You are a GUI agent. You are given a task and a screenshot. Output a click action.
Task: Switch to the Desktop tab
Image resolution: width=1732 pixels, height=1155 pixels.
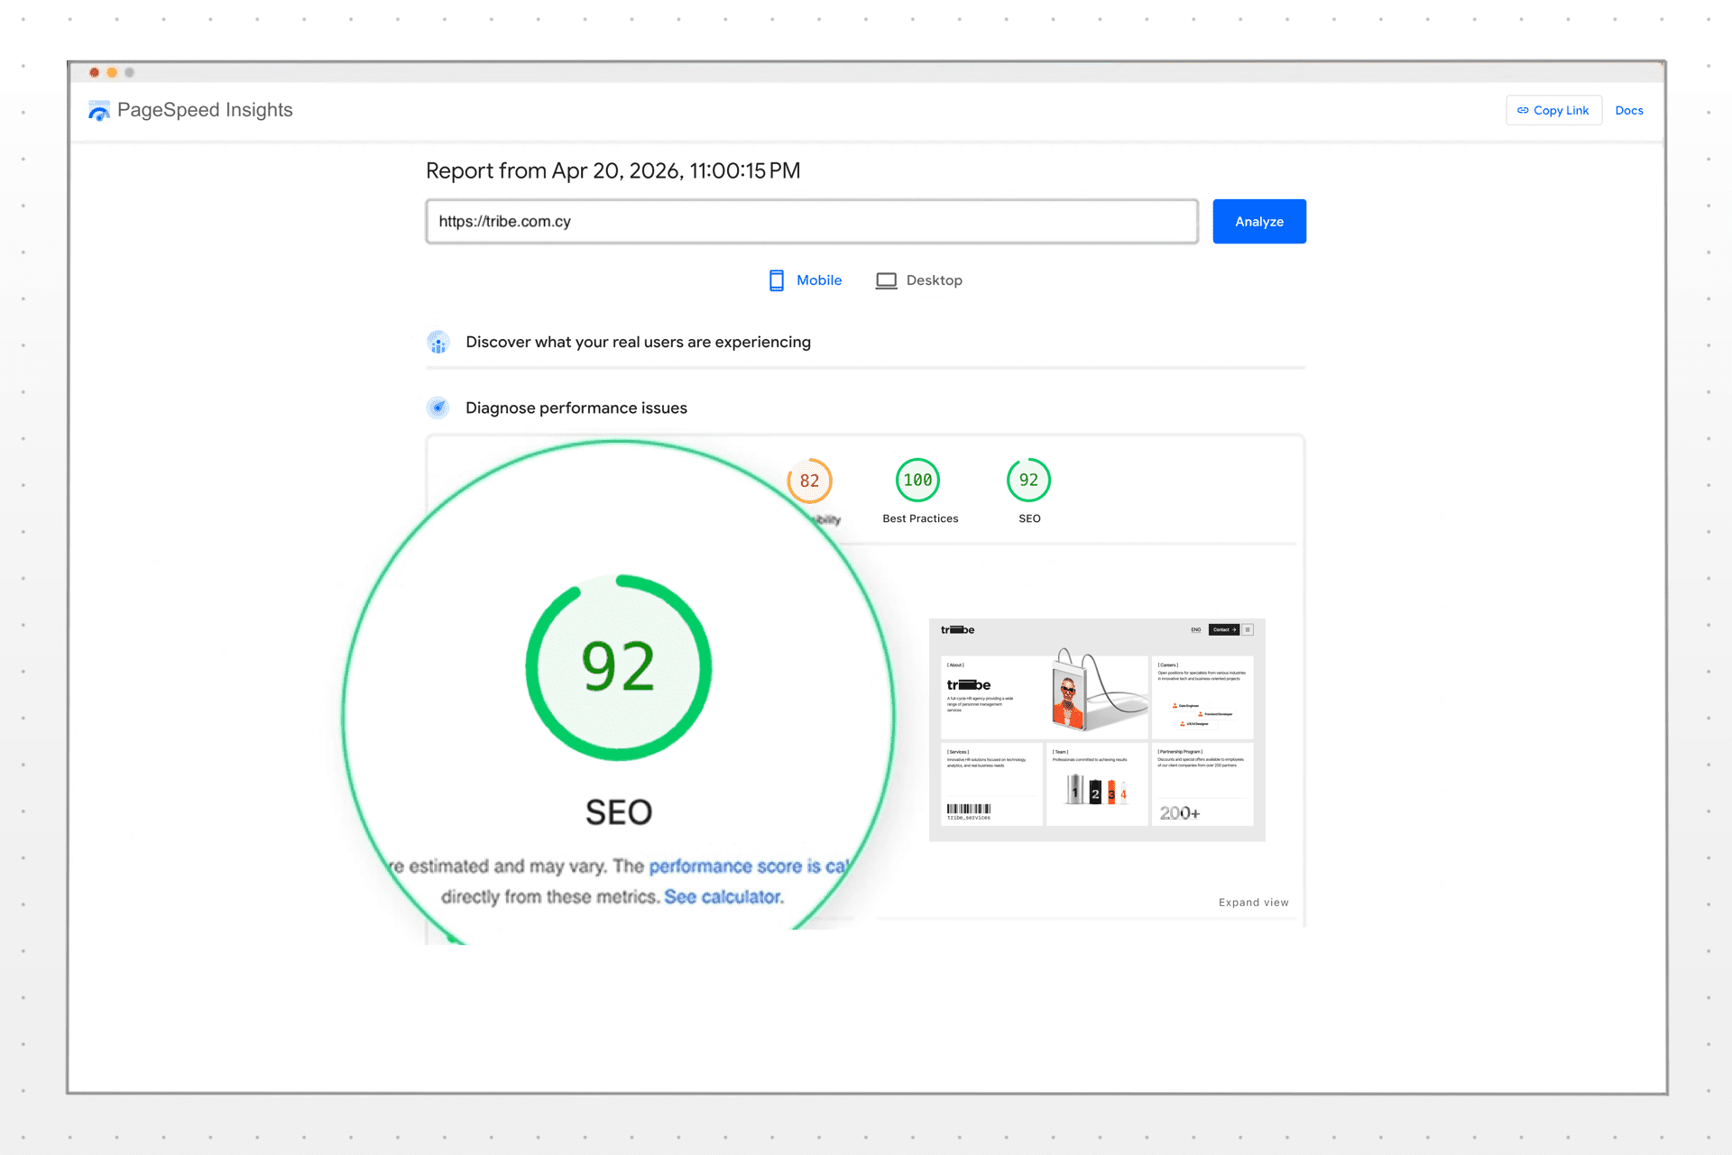click(x=919, y=280)
